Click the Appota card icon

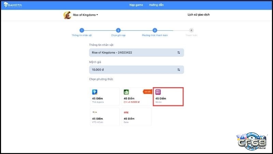[95, 92]
